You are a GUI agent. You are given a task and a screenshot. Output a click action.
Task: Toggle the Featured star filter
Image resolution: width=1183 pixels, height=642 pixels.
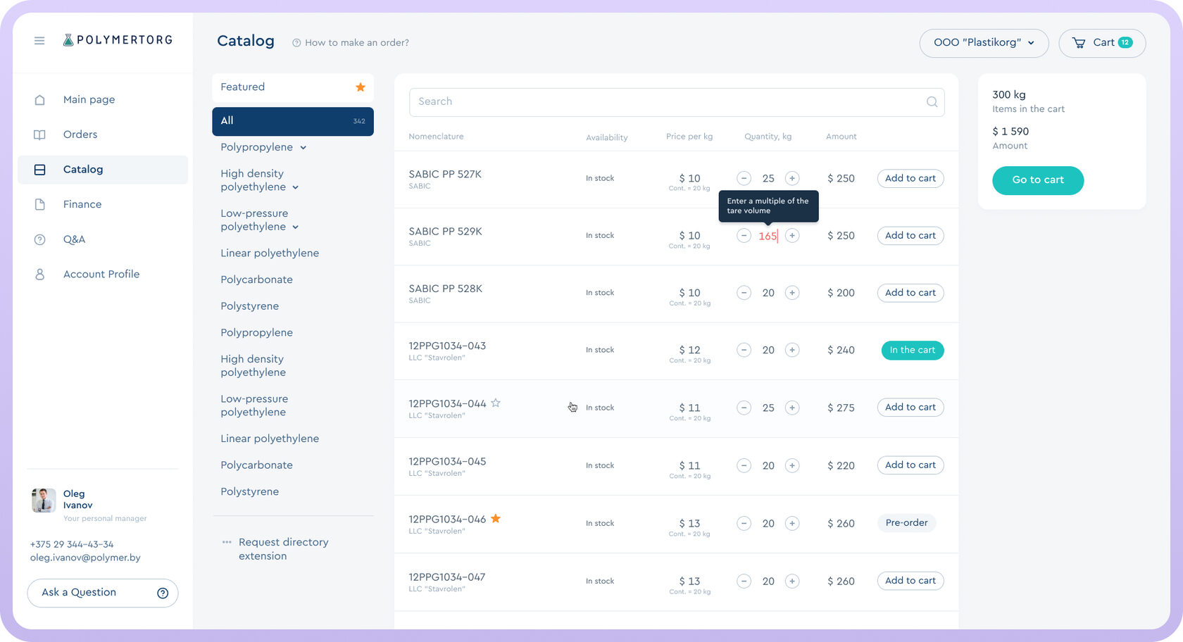(360, 87)
